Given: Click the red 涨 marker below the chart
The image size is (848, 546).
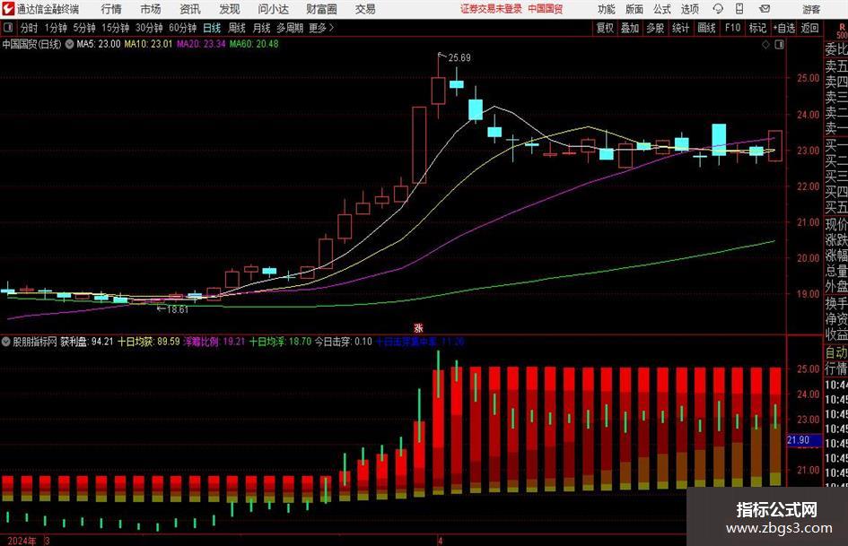Looking at the screenshot, I should click(418, 327).
